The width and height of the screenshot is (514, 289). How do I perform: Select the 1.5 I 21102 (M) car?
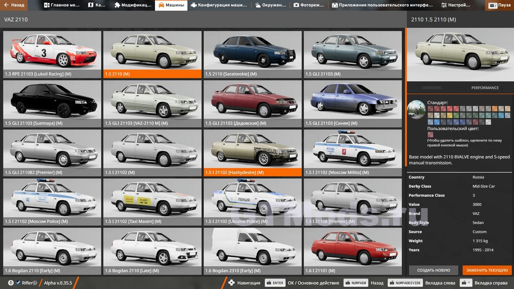tap(152, 153)
